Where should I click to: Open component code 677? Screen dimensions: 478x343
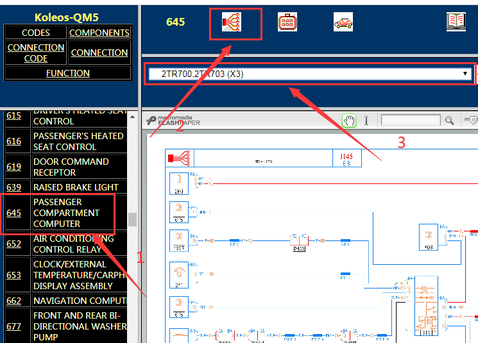tap(13, 326)
